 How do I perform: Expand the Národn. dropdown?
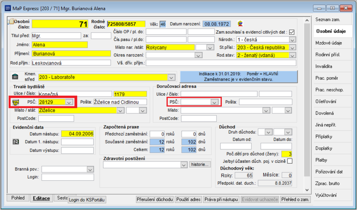(292, 40)
